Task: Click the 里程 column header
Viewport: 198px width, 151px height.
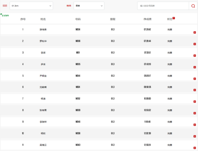Action: click(112, 19)
